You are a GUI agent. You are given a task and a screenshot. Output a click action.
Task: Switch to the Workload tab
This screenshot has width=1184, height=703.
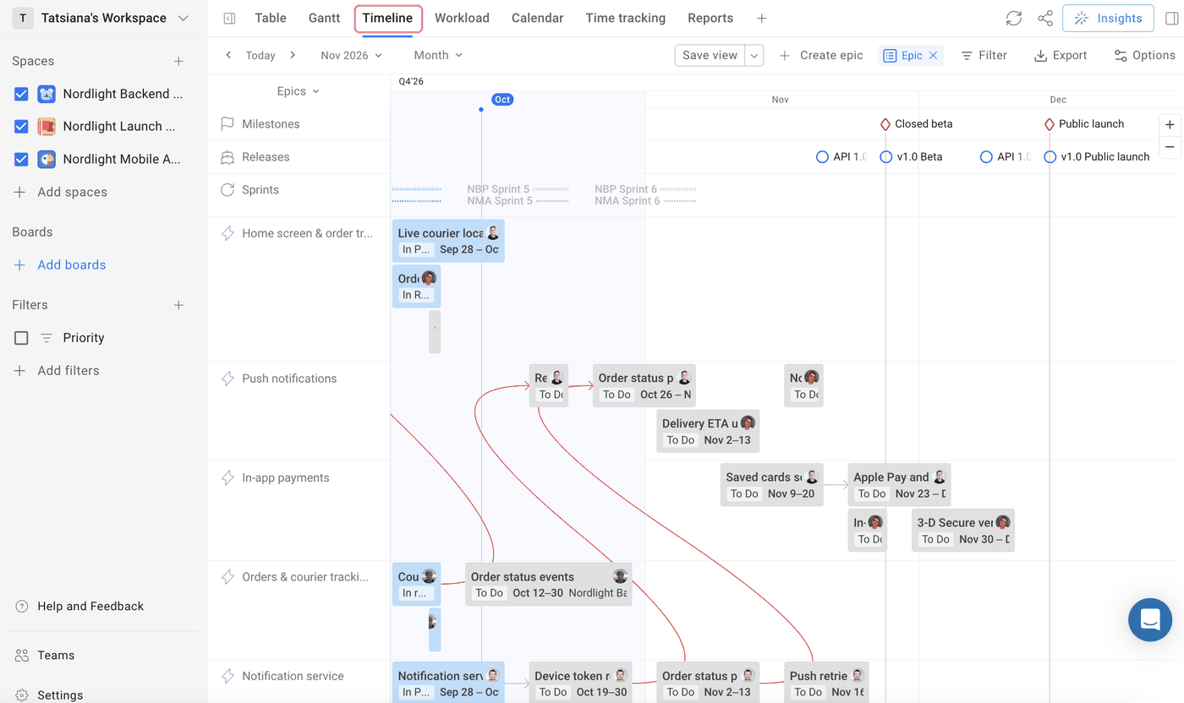pos(462,18)
